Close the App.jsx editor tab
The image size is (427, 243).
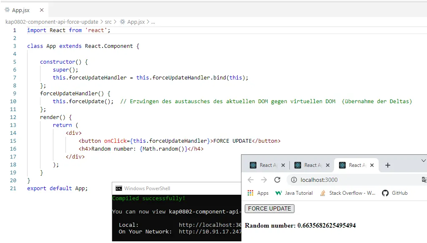(42, 10)
